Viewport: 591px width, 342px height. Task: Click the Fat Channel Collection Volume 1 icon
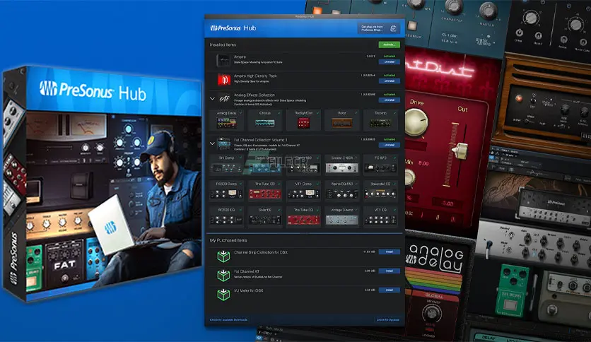coord(223,143)
